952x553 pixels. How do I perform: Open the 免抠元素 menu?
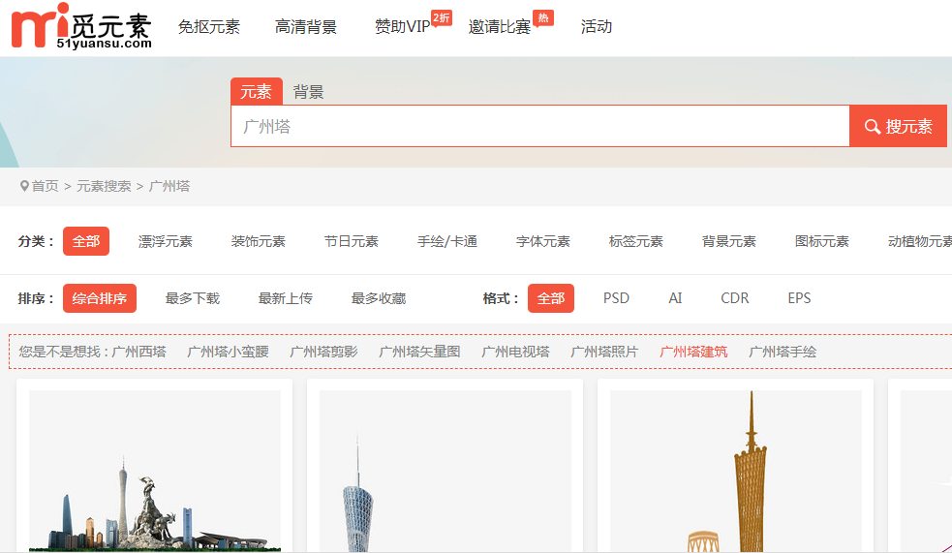click(x=209, y=27)
